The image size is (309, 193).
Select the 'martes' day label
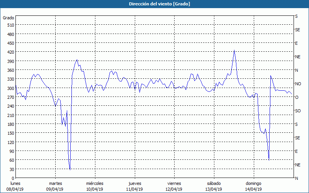(55, 183)
